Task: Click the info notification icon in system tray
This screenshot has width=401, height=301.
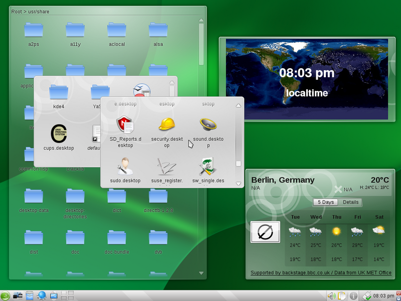Action: 353,296
